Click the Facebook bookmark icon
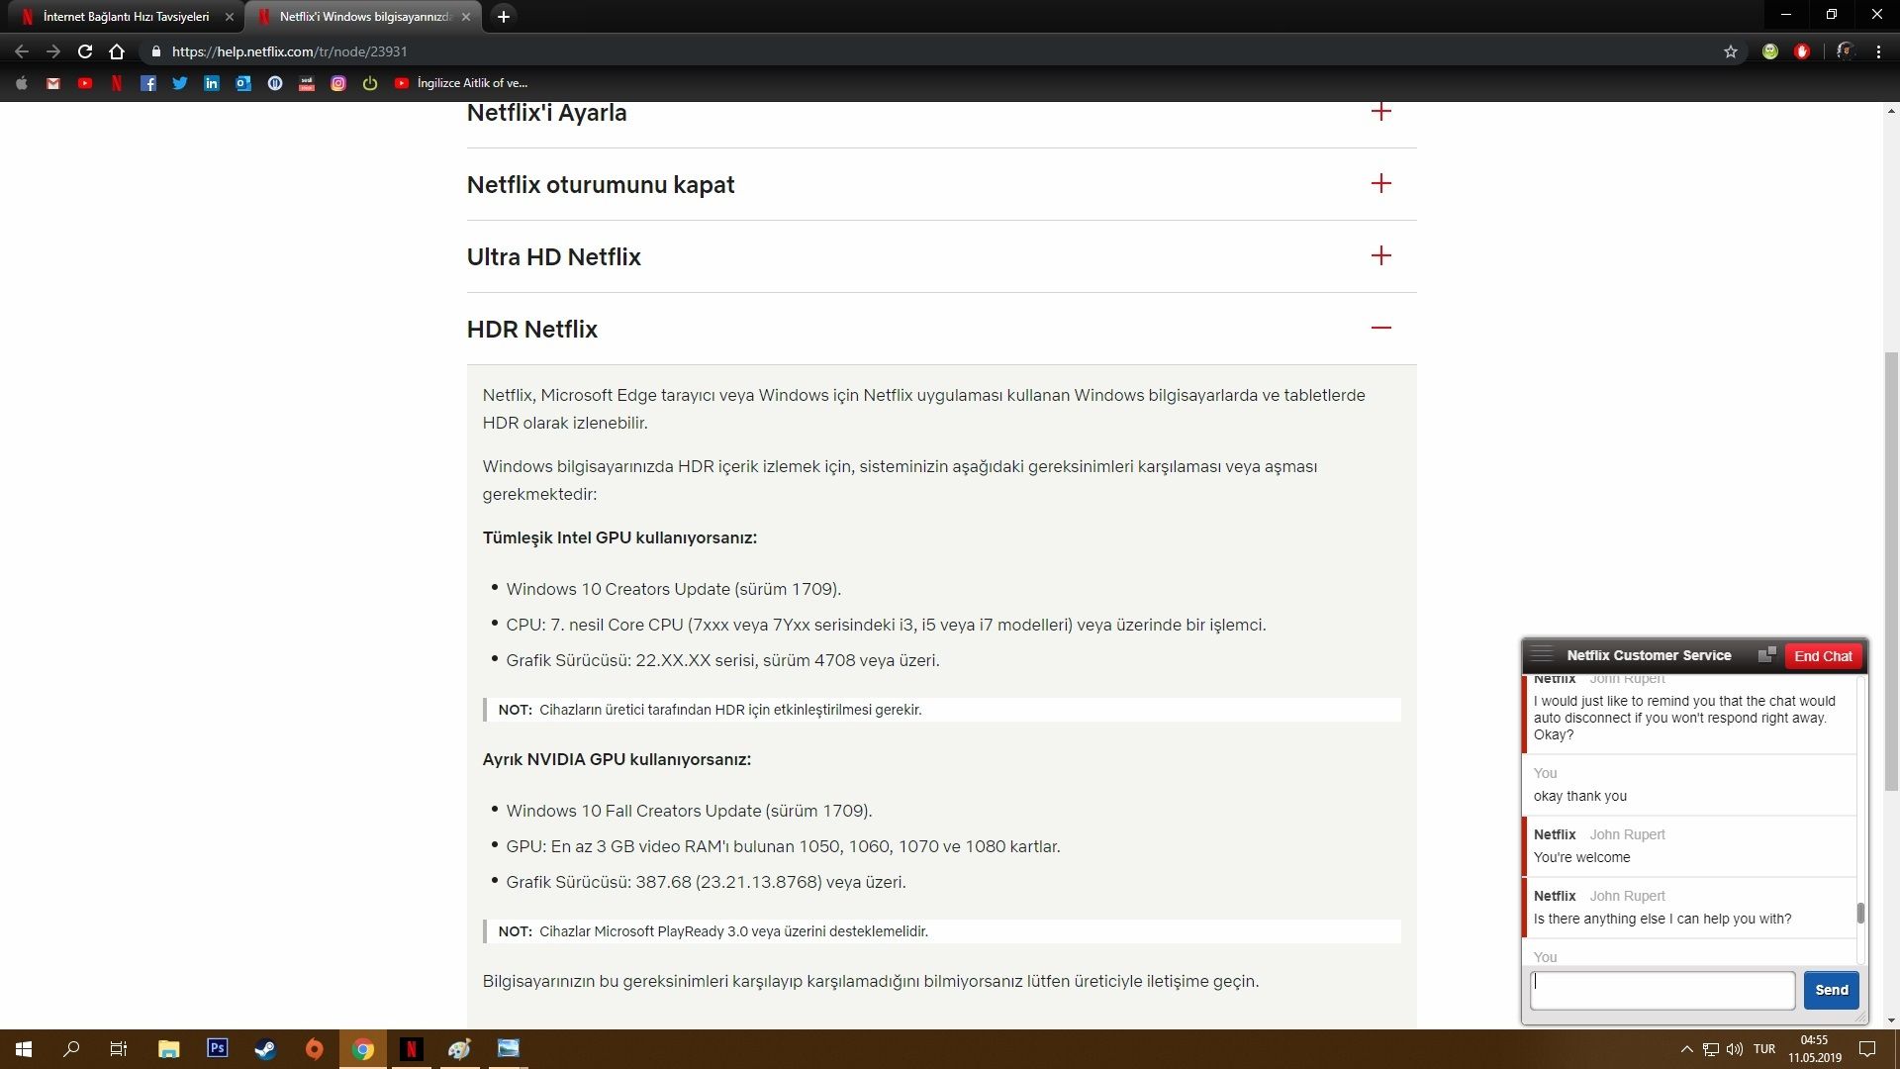 tap(147, 83)
